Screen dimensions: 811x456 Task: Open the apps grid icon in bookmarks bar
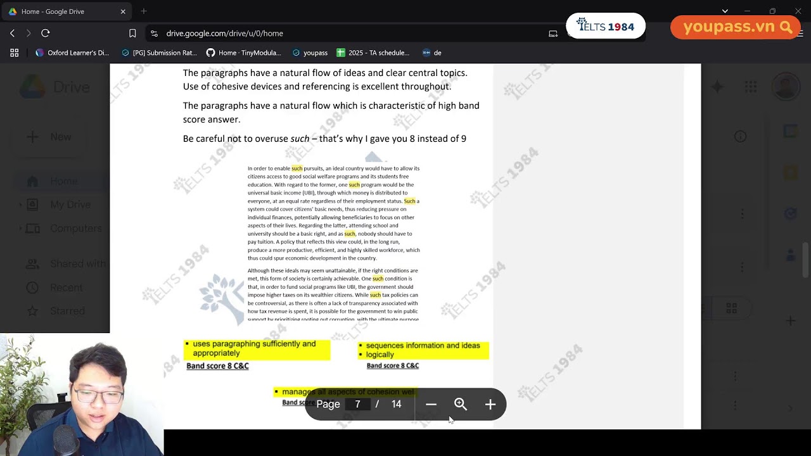(15, 53)
